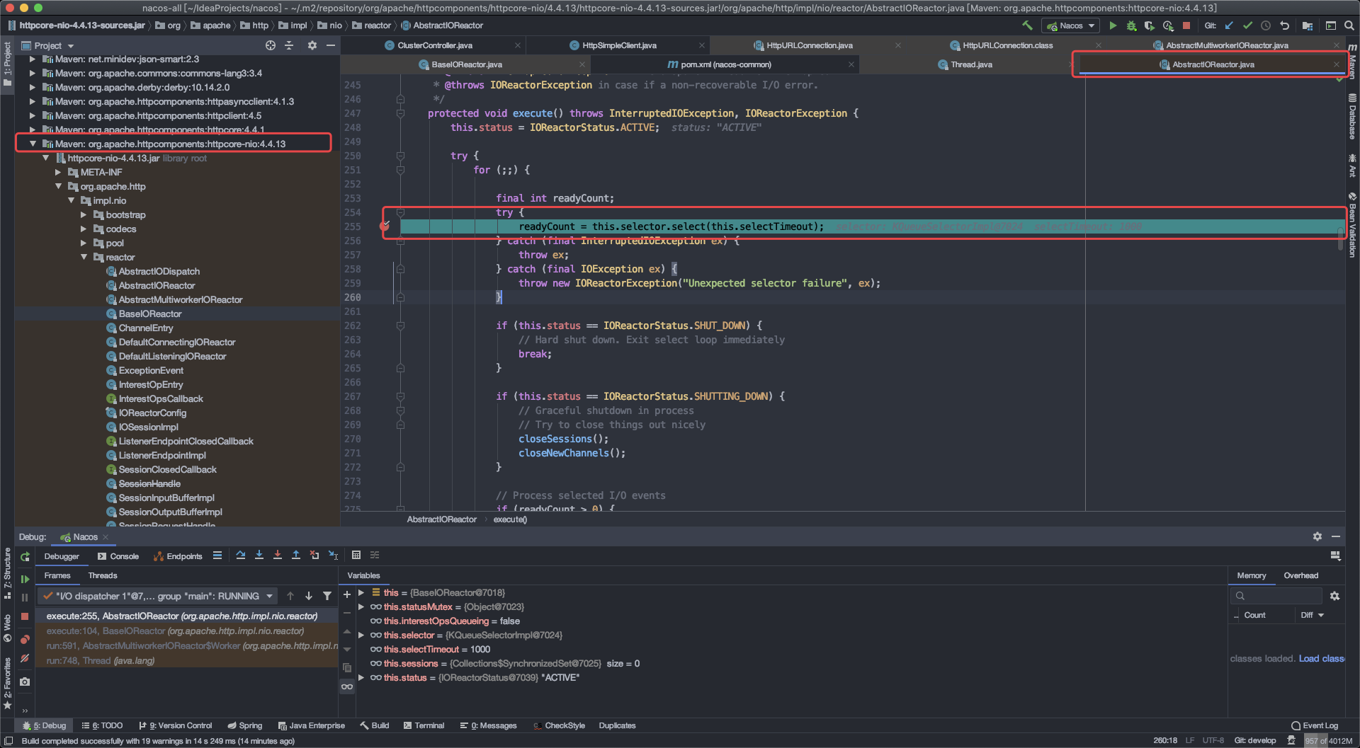Open debug panel settings gear
The height and width of the screenshot is (748, 1360).
pyautogui.click(x=1317, y=536)
